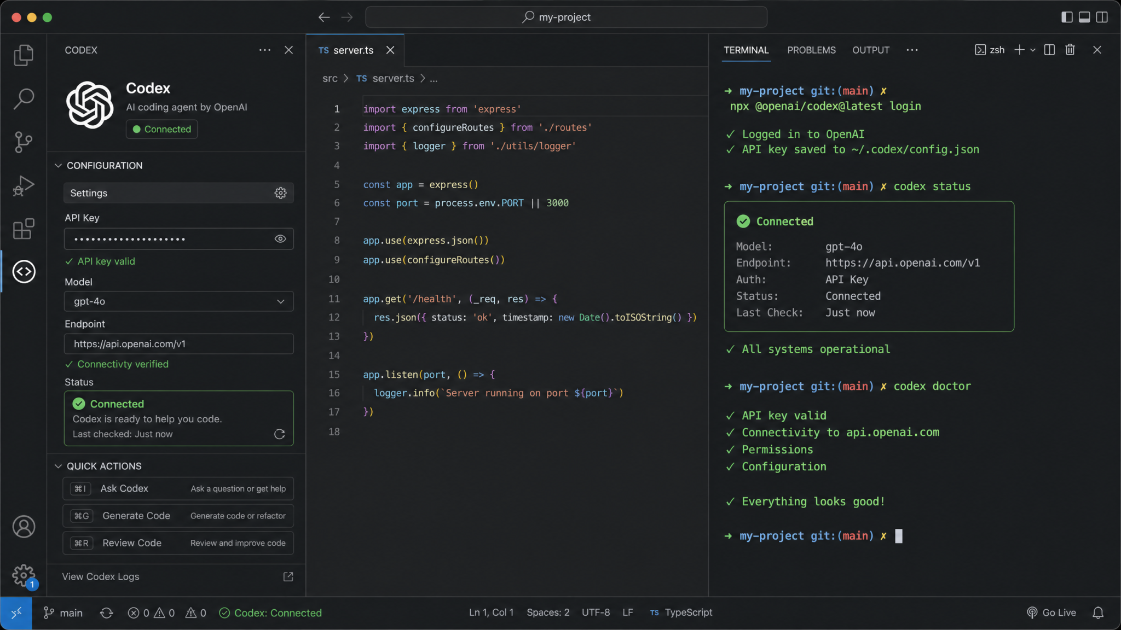
Task: Open the Search view in activity bar
Action: [x=24, y=99]
